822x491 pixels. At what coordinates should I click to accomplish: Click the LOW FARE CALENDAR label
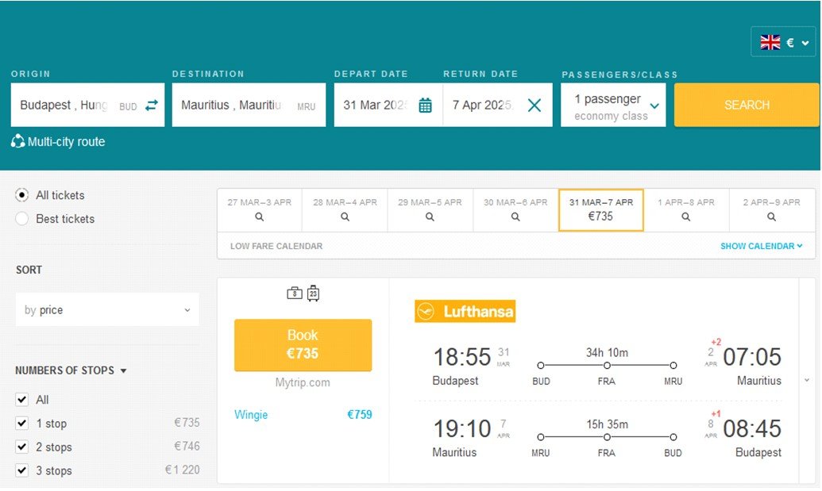click(276, 246)
